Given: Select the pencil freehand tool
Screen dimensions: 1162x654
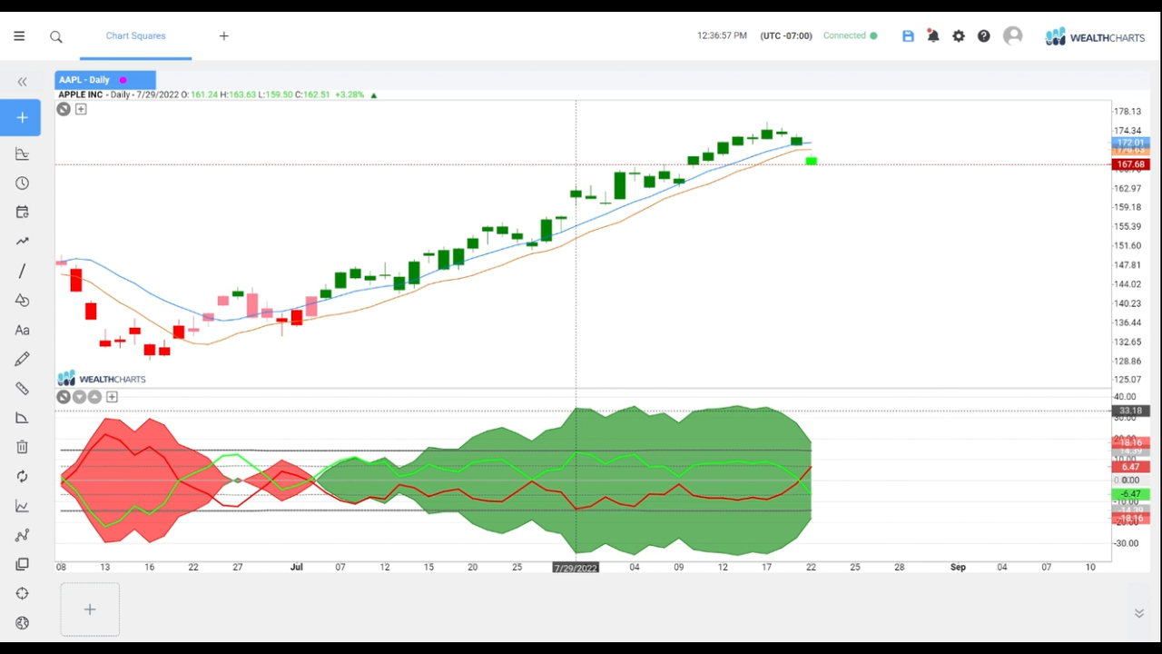Looking at the screenshot, I should coord(22,359).
